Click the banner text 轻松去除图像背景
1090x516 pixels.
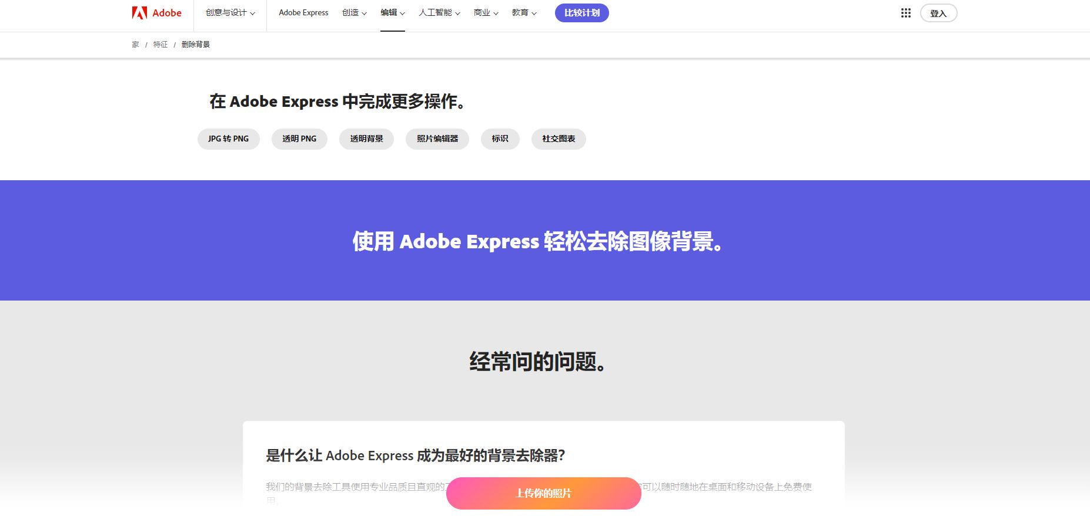coord(634,241)
